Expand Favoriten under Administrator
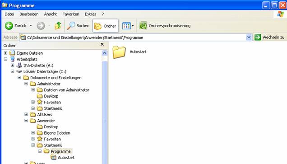Viewport: 287px width, 164px height. click(x=33, y=102)
